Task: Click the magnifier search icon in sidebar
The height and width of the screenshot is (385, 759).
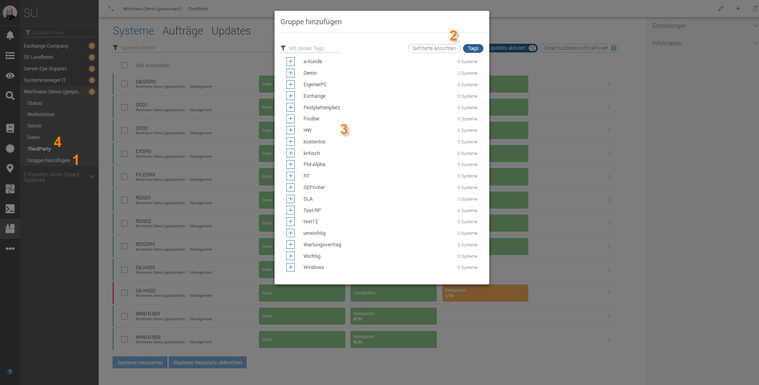Action: pyautogui.click(x=10, y=95)
